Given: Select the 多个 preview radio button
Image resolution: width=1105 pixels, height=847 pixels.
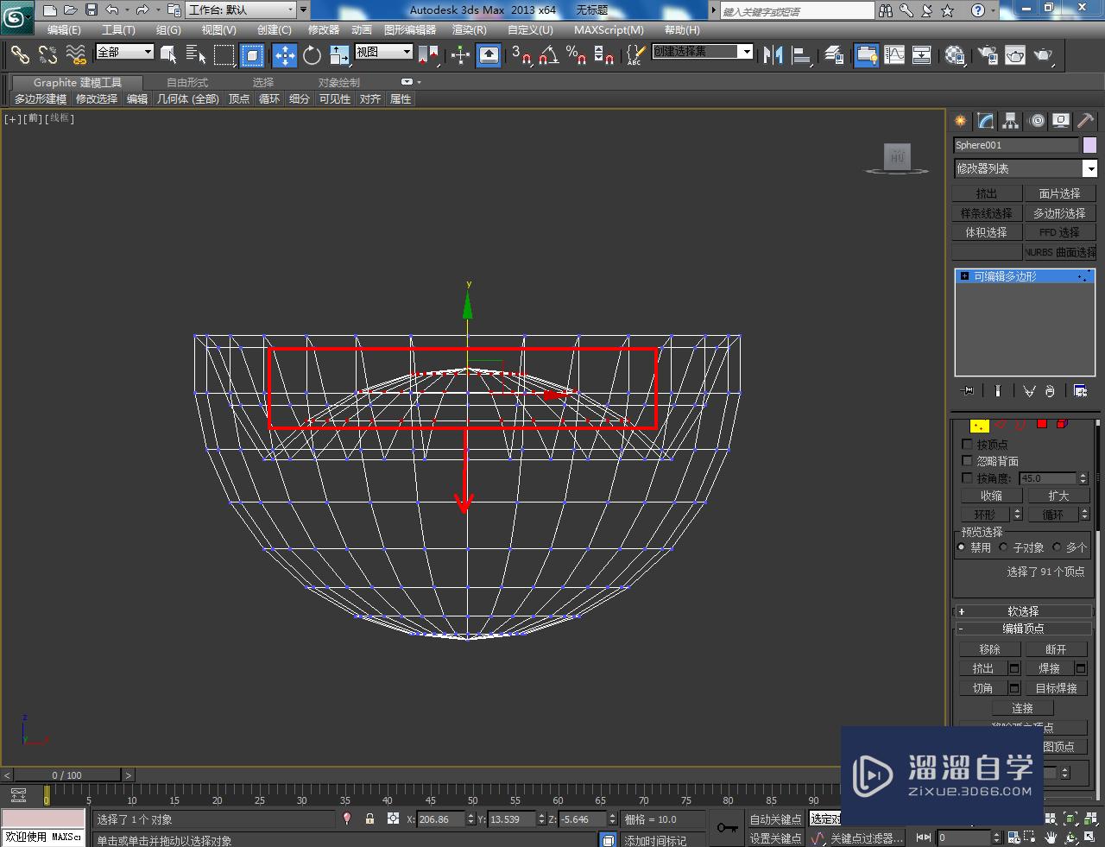Looking at the screenshot, I should (x=1057, y=547).
